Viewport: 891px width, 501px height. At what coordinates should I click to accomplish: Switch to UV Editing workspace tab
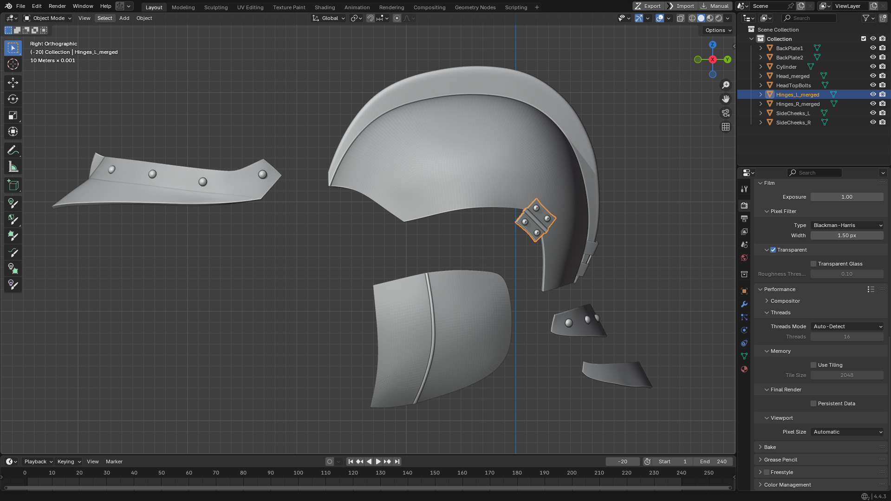[x=250, y=7]
